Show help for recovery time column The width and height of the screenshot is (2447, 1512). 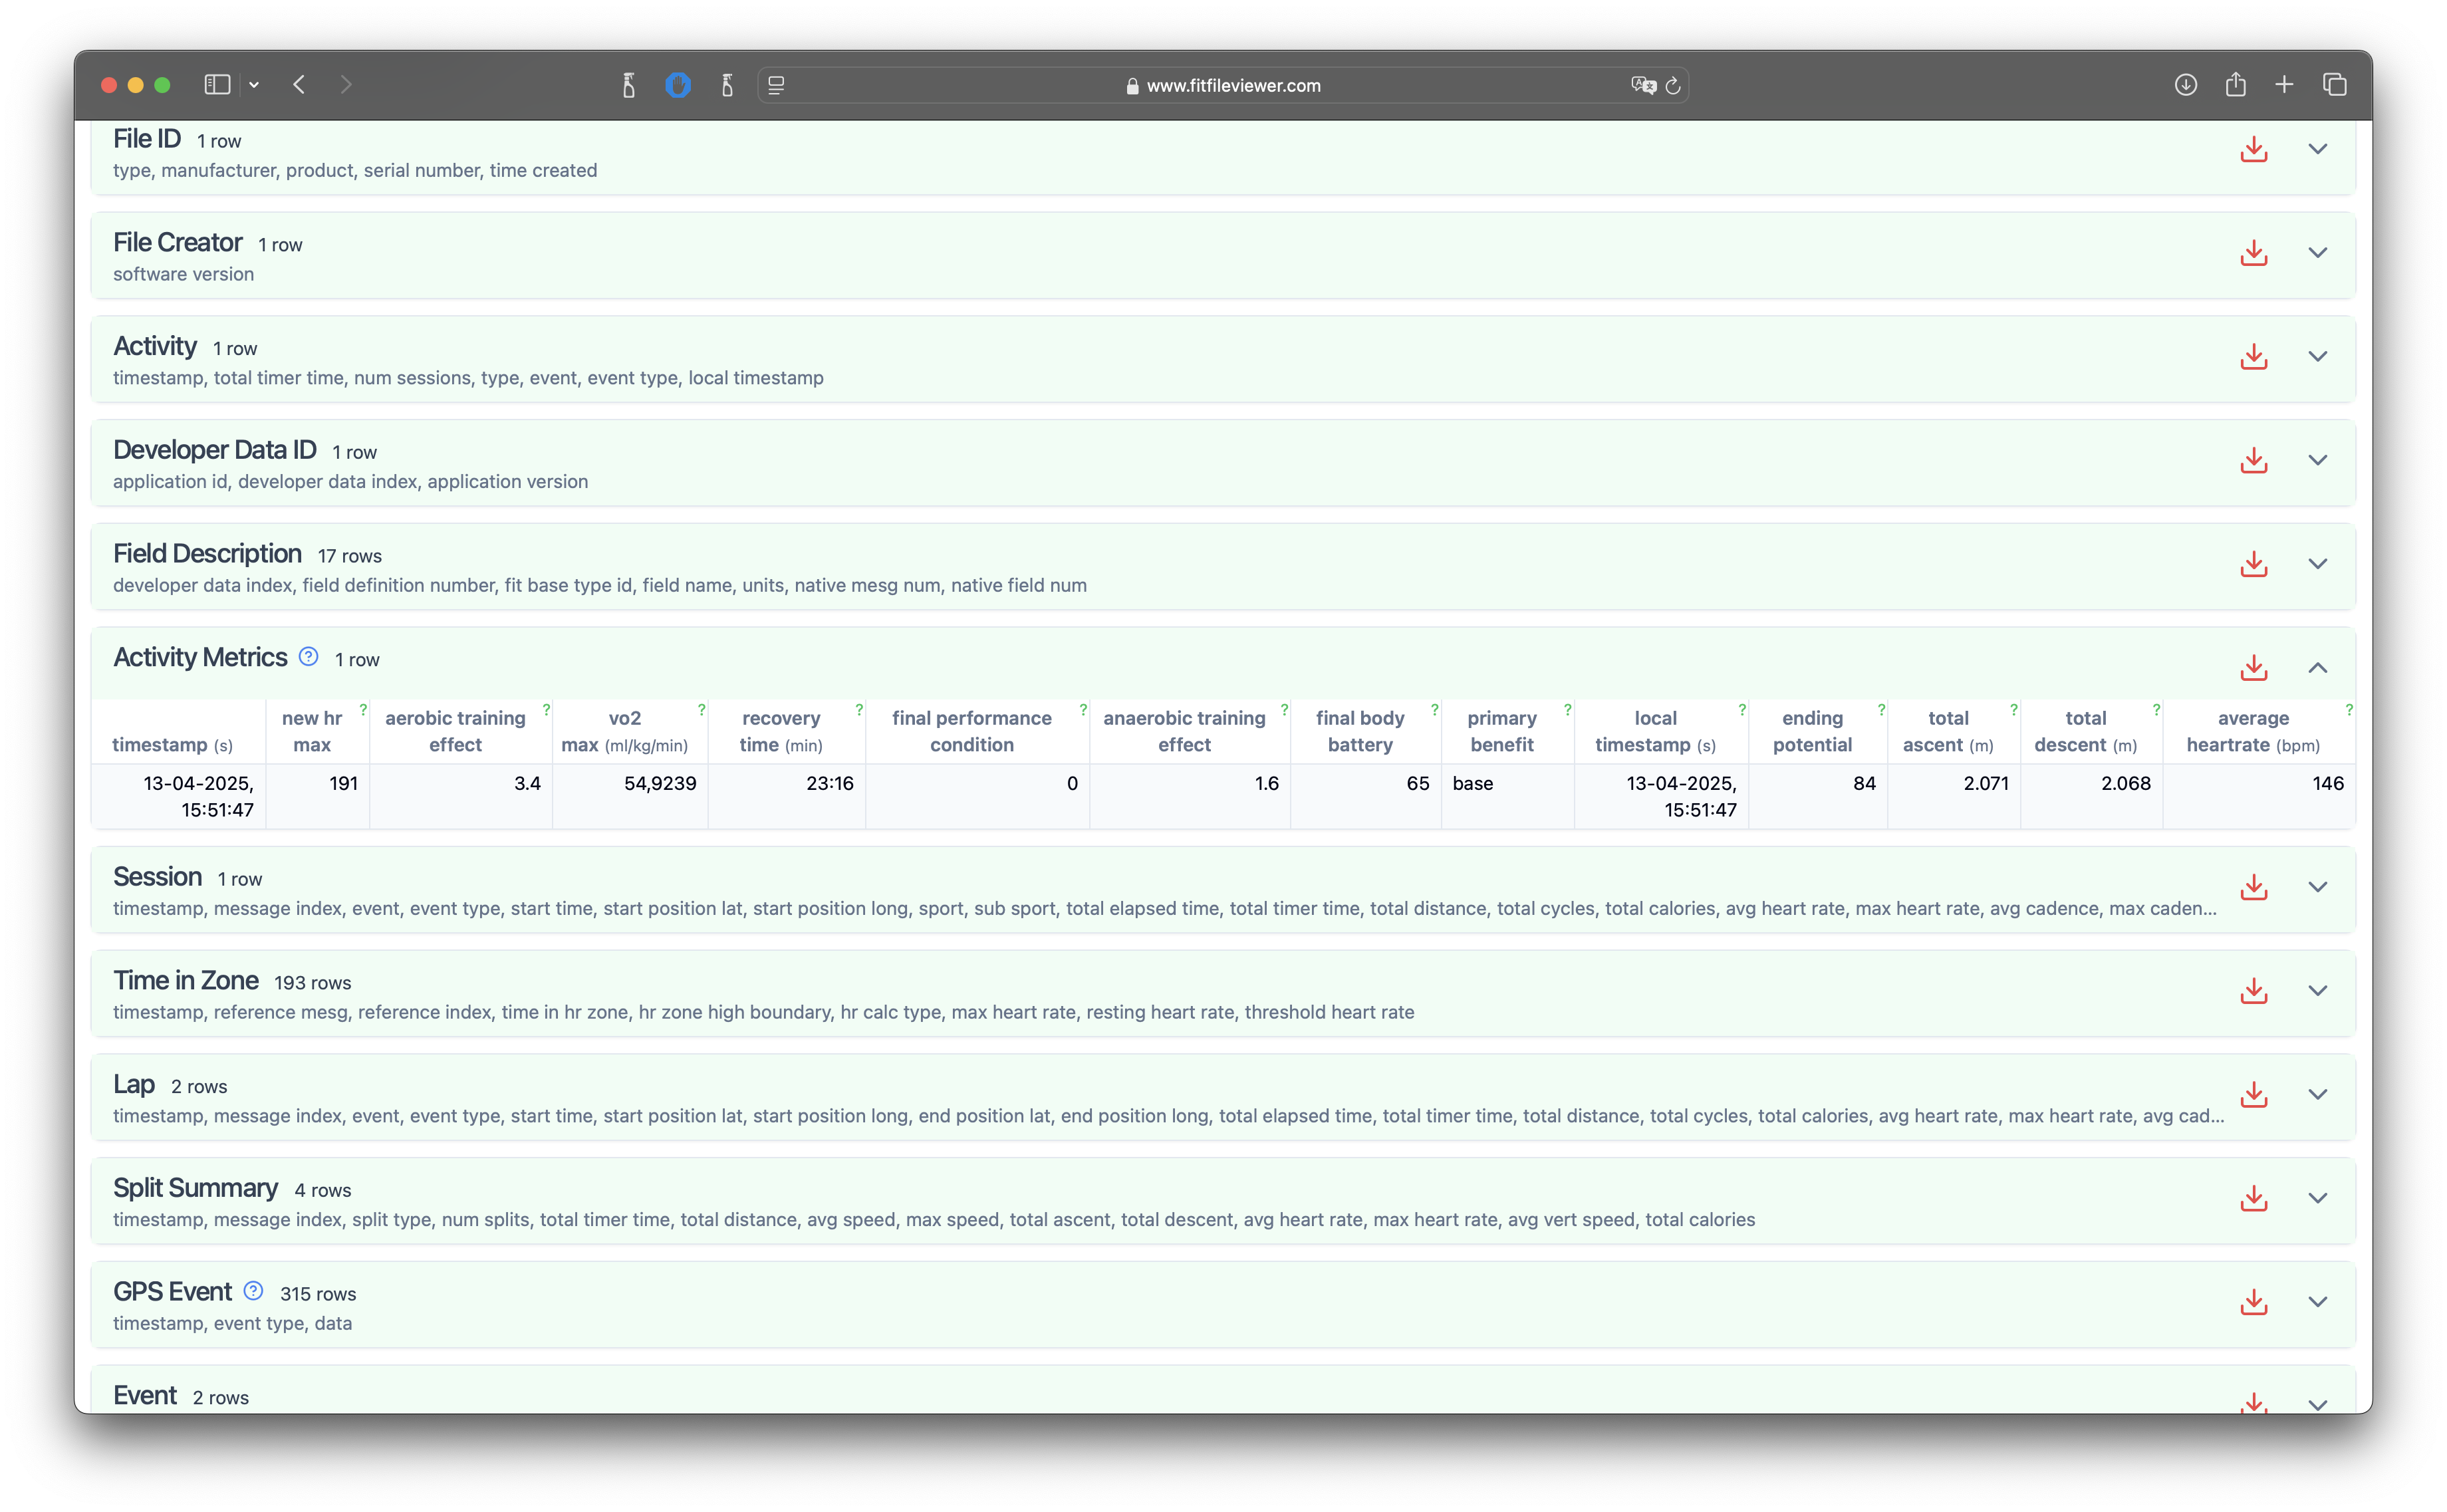pyautogui.click(x=859, y=709)
